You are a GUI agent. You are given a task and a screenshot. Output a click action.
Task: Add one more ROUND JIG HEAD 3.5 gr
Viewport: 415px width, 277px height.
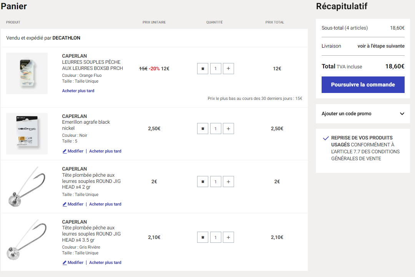click(228, 237)
